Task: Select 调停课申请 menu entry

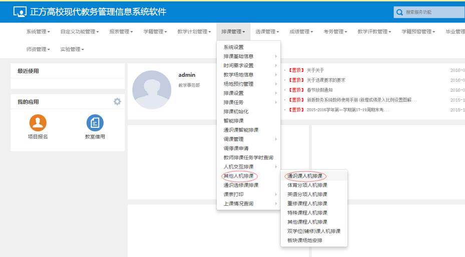Action: coord(236,148)
